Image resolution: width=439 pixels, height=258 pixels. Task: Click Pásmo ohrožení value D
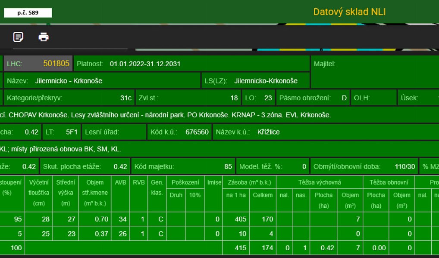point(344,98)
